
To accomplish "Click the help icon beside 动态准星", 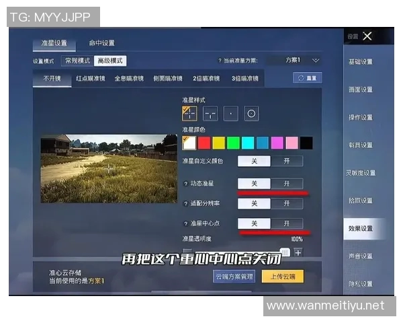I will [x=186, y=184].
